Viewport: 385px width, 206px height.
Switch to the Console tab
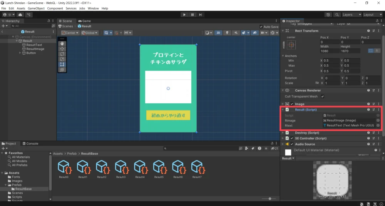(x=30, y=144)
